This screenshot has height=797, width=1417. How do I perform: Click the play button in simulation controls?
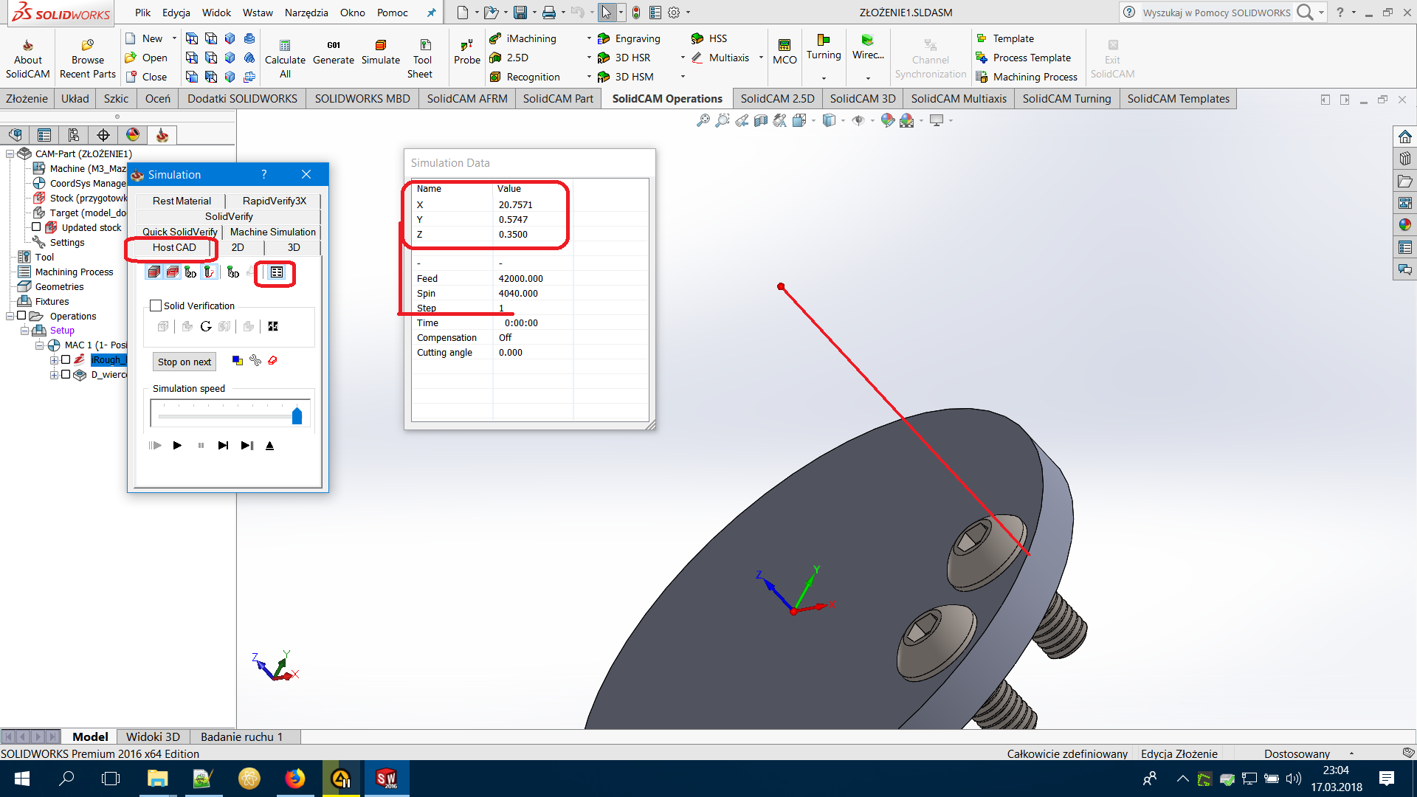point(177,446)
